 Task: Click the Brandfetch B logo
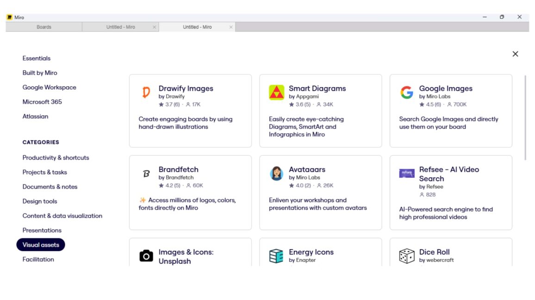146,174
